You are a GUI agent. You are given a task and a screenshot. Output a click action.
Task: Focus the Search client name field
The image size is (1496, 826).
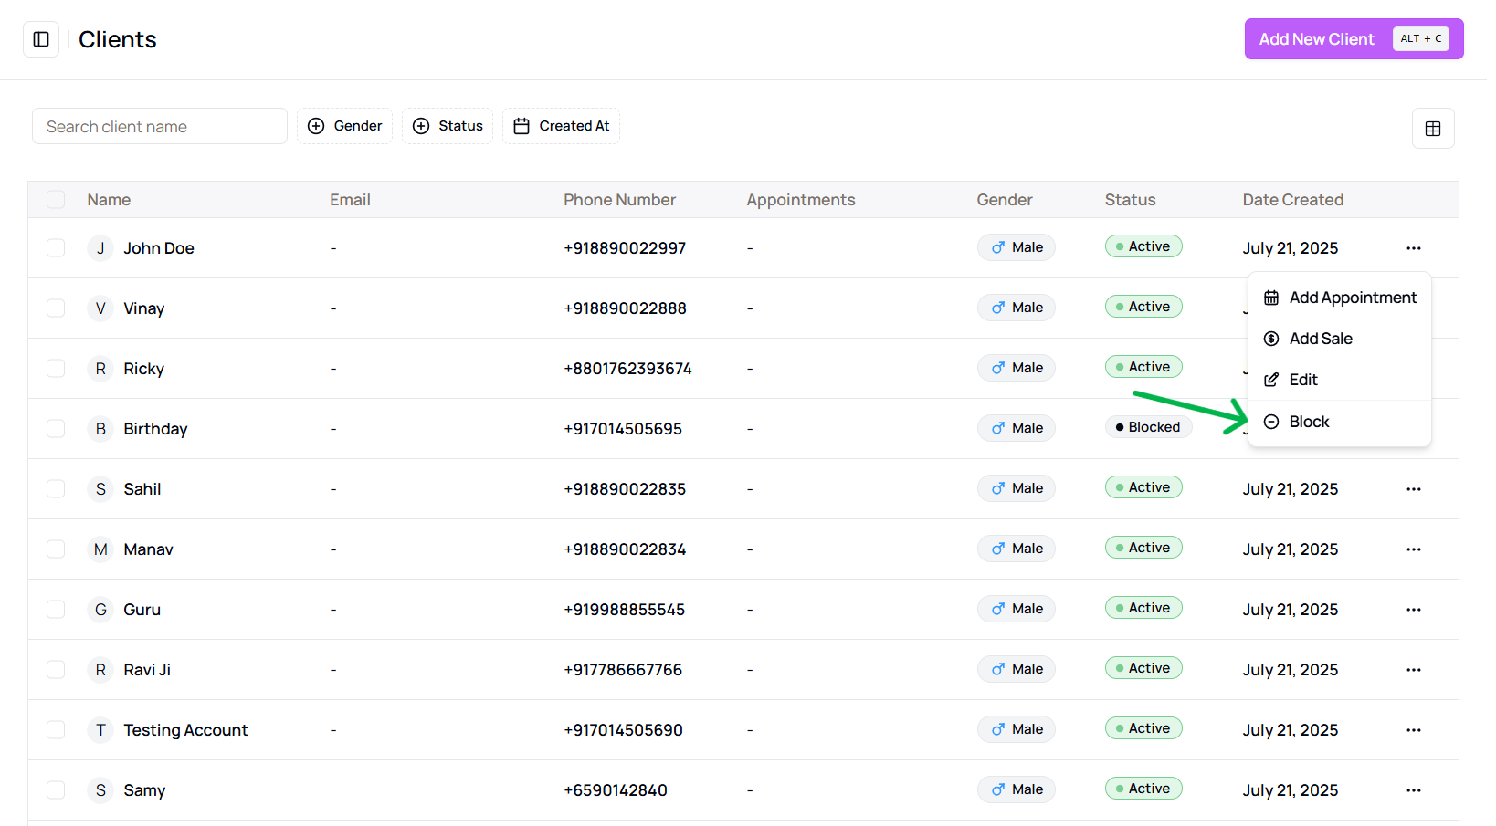pyautogui.click(x=160, y=126)
